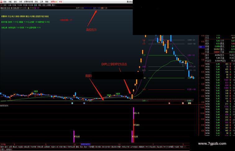Switch to the 5分钟 period tab
This screenshot has height=151, width=235.
(14, 5)
